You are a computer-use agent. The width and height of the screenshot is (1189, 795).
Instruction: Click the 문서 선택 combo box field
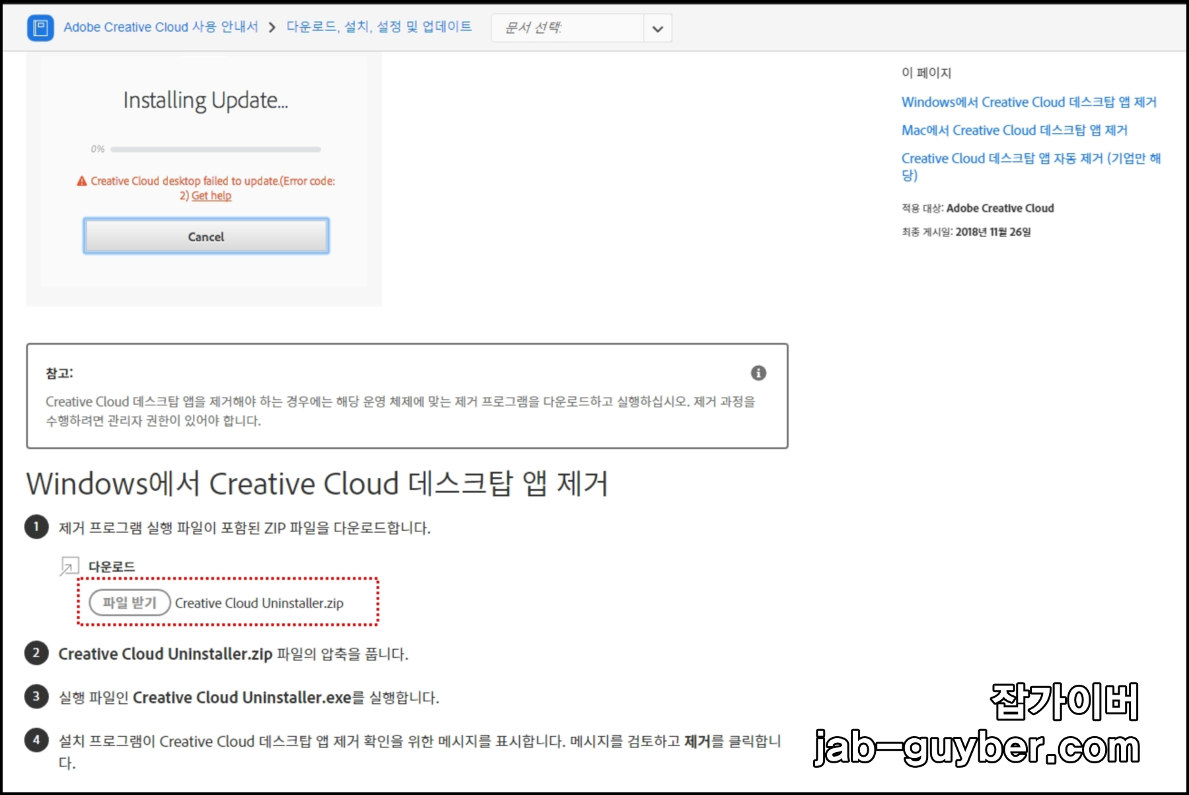click(x=581, y=28)
